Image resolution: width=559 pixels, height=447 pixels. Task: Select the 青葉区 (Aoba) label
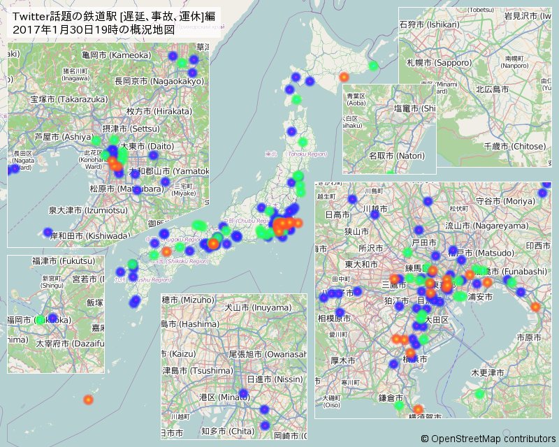pyautogui.click(x=356, y=99)
